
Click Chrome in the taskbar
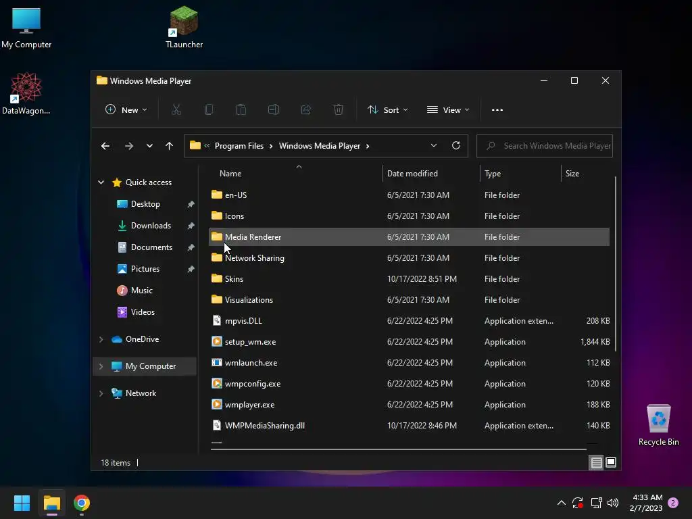pyautogui.click(x=82, y=503)
